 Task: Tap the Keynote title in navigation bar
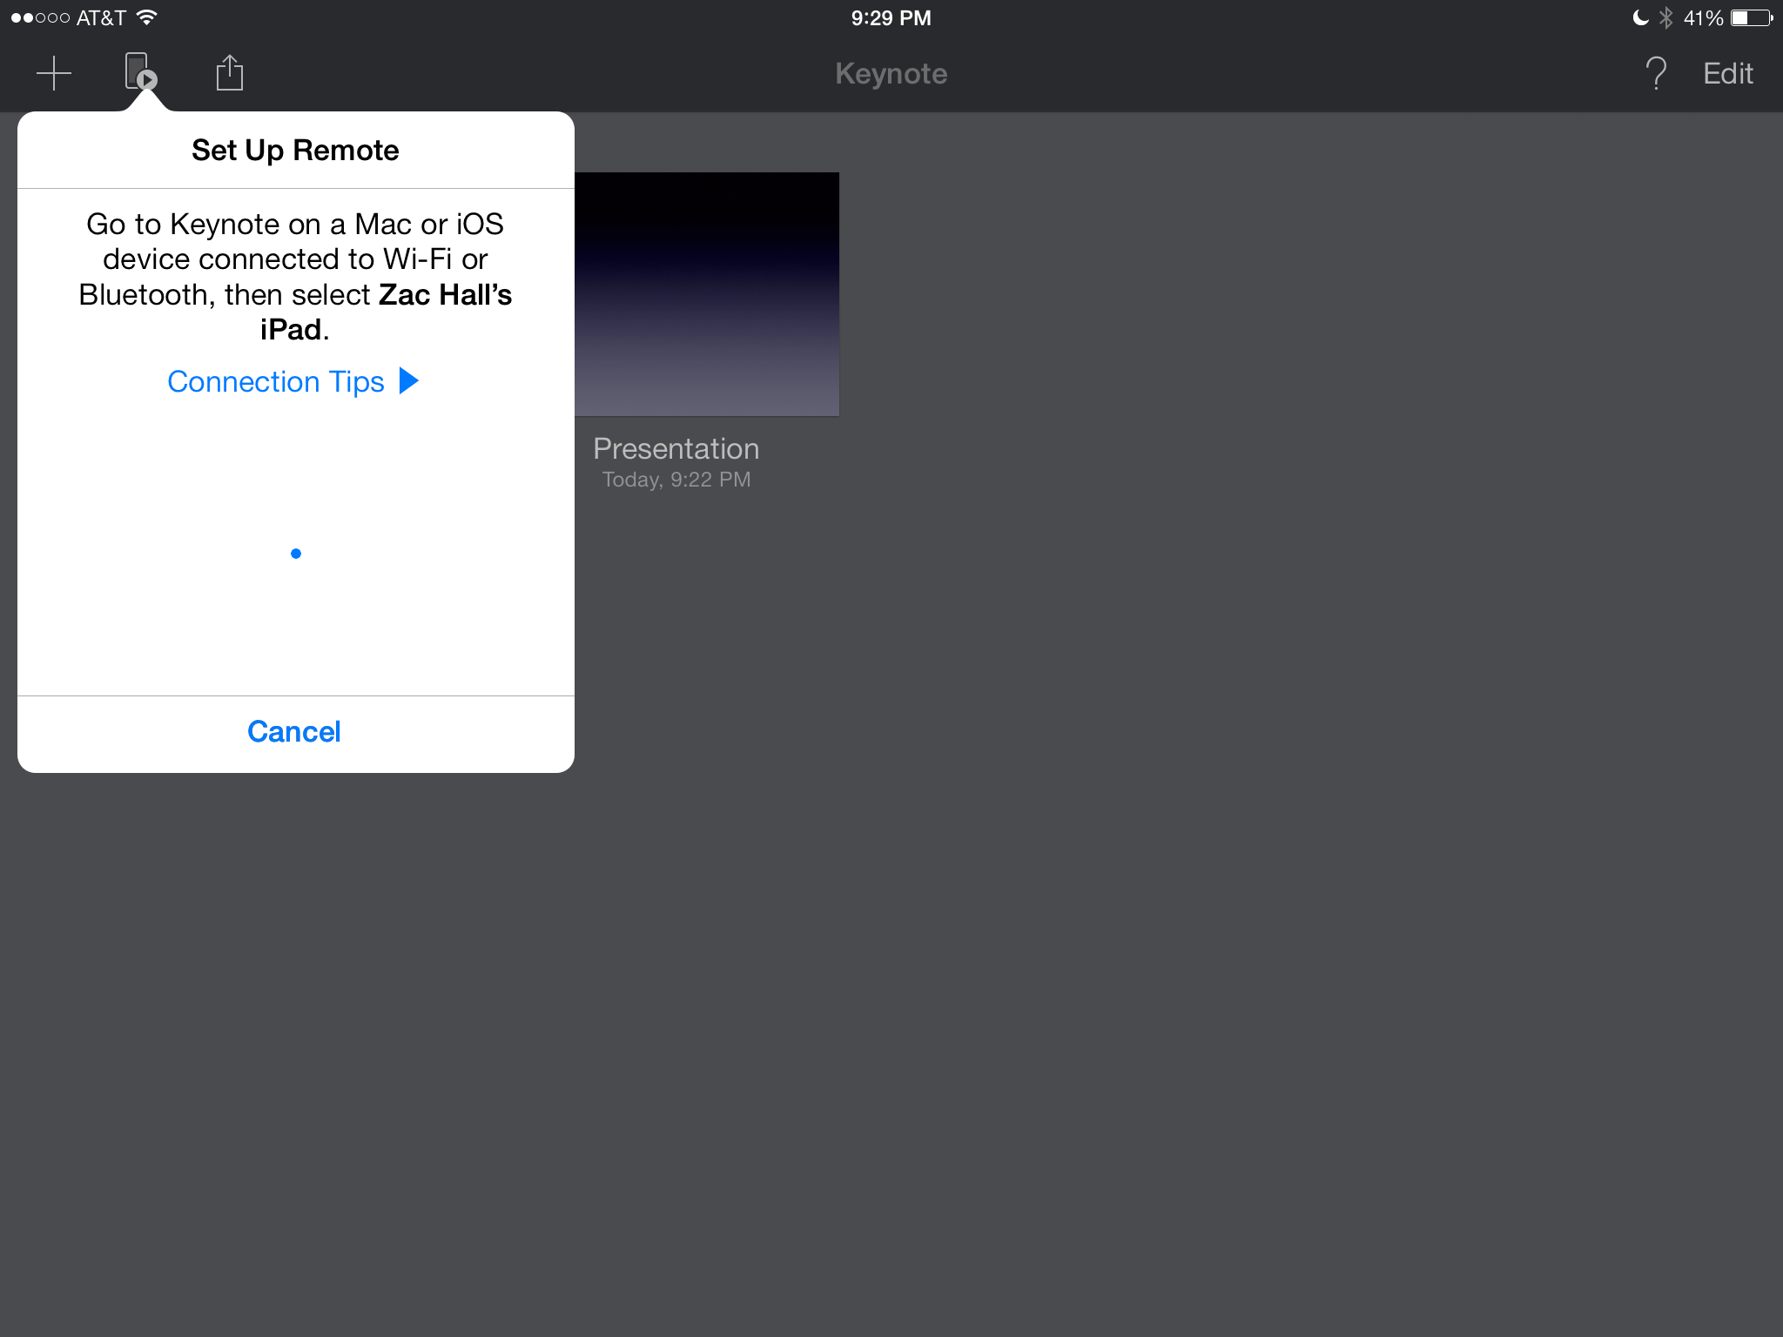(x=891, y=73)
